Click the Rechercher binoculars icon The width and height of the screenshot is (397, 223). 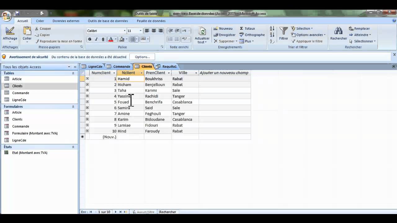click(x=338, y=31)
